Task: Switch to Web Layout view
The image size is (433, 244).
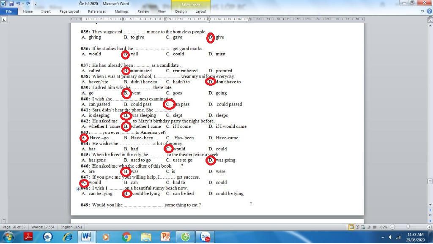Action: click(x=363, y=227)
